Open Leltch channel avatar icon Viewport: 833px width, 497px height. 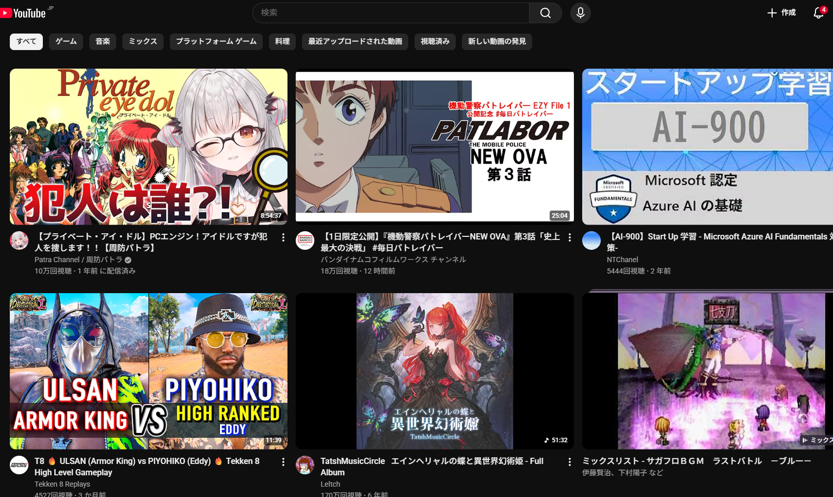pos(305,465)
